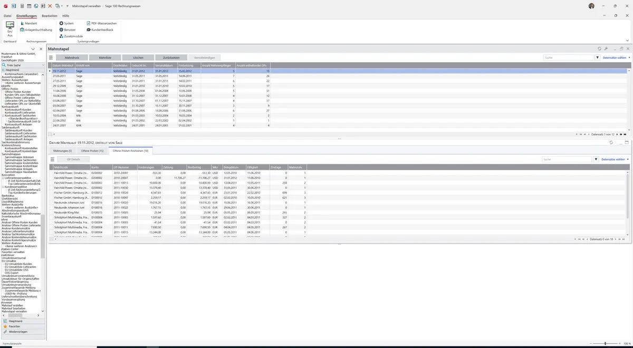Open the hamburger menu beside OP Details
The image size is (633, 348).
click(x=52, y=159)
